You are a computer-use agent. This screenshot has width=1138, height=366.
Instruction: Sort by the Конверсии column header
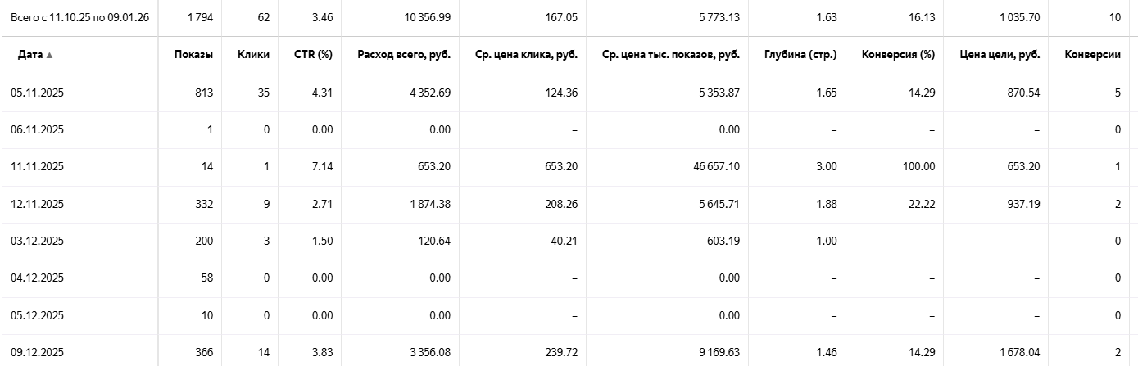[x=1092, y=55]
